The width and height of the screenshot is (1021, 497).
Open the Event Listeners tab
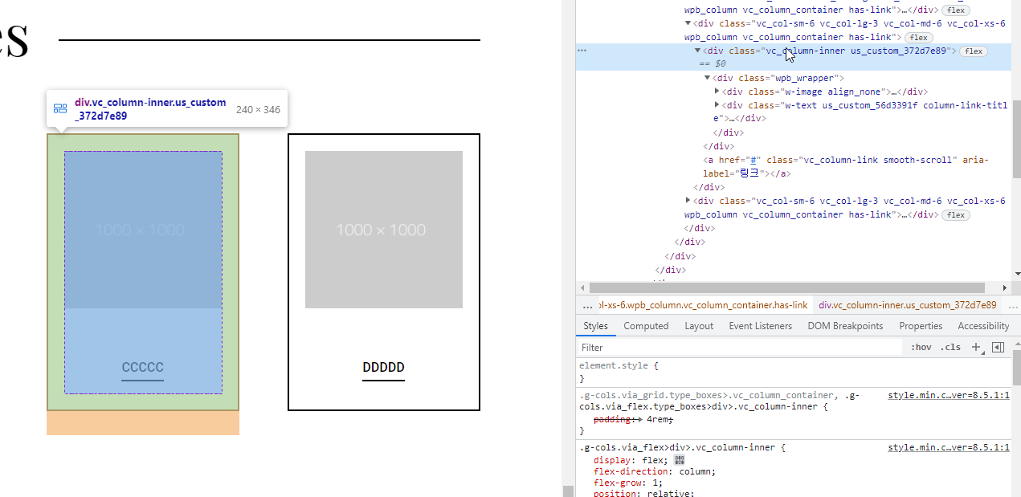coord(760,326)
